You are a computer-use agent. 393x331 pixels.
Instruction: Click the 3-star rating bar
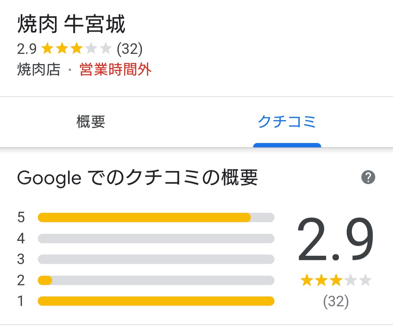[156, 259]
